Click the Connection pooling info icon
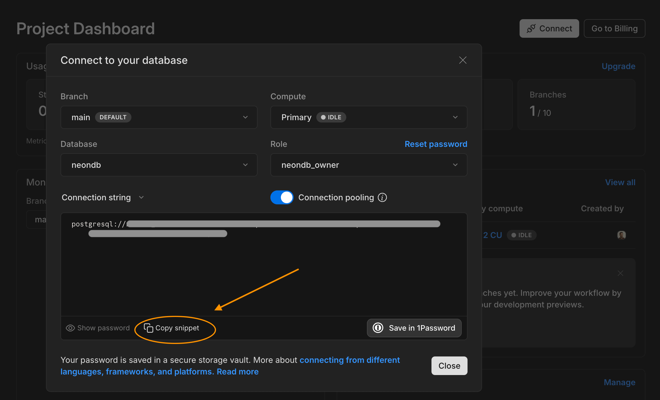This screenshot has width=660, height=400. (382, 198)
